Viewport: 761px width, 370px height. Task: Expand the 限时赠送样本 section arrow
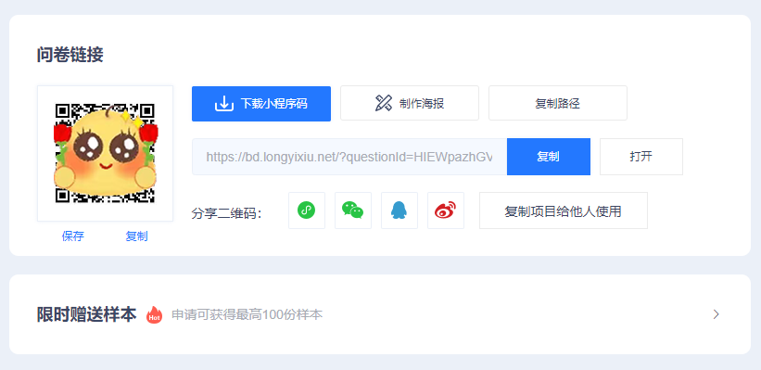click(716, 314)
